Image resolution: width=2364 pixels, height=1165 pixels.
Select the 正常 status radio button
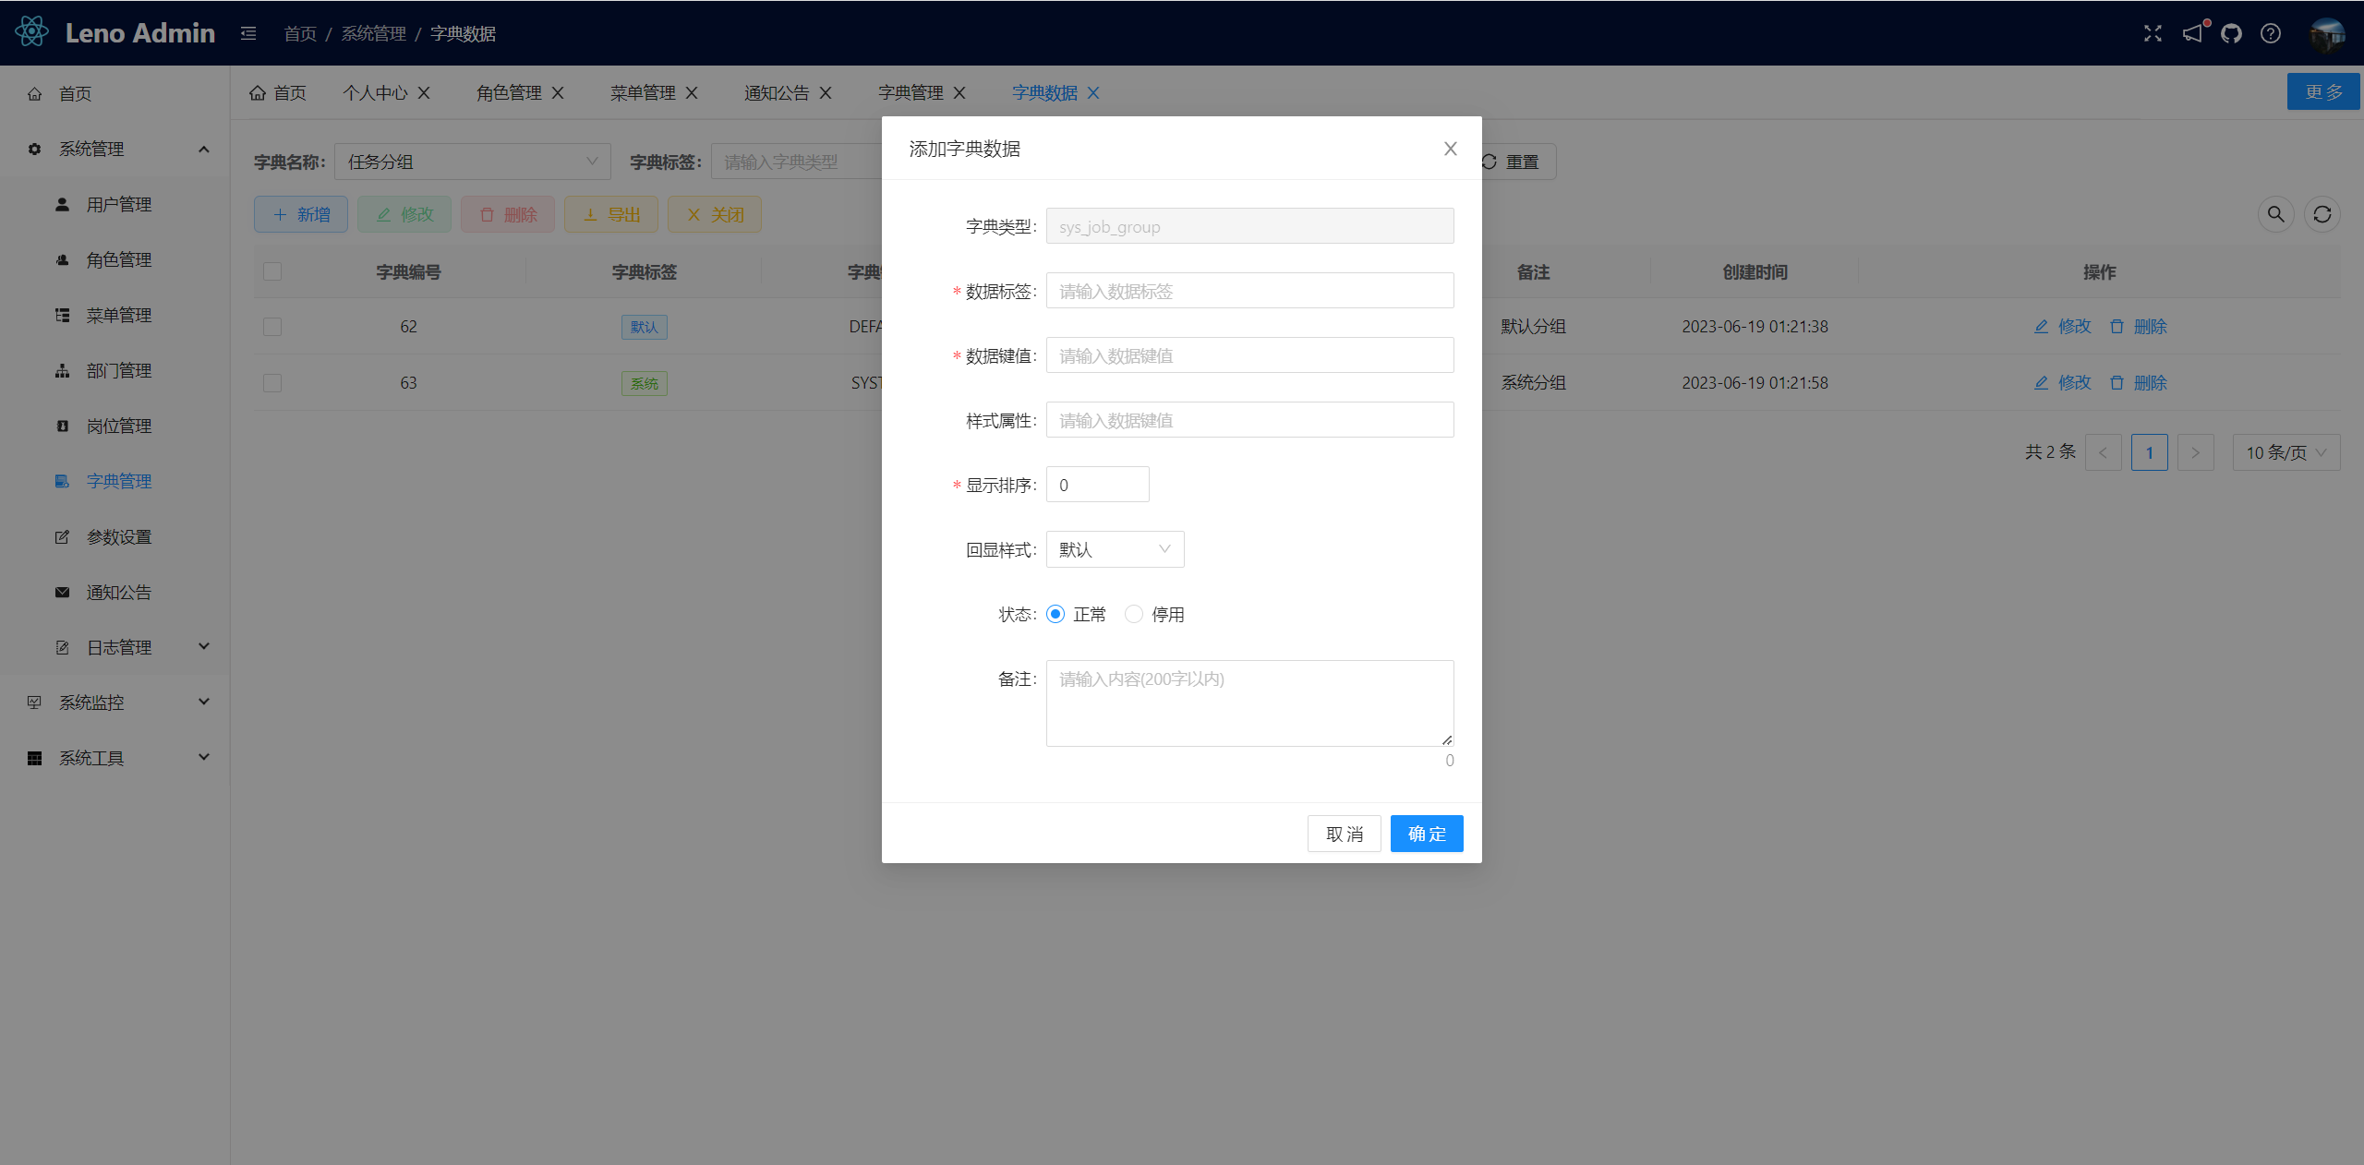pos(1055,614)
